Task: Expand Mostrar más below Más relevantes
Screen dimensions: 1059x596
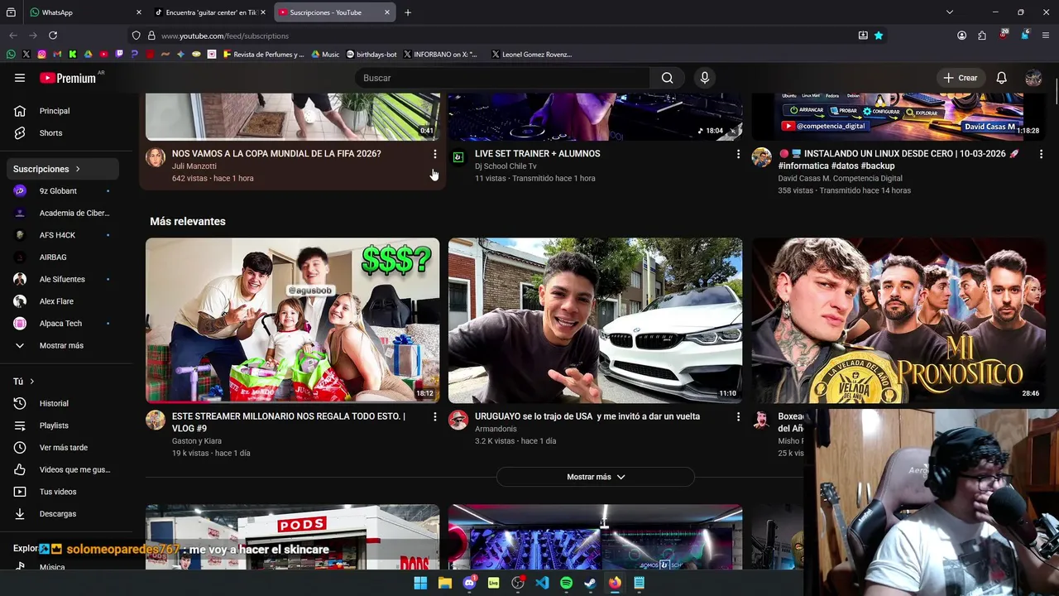Action: coord(596,477)
